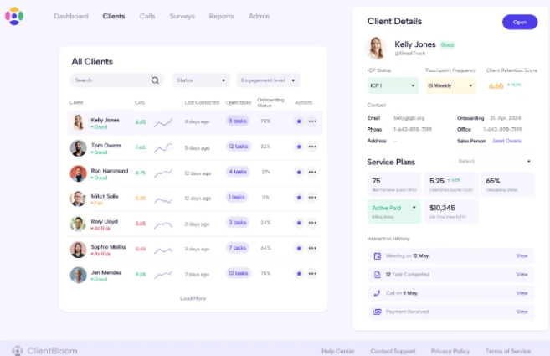This screenshot has width=550, height=356.
Task: Switch to the Calls tab
Action: [x=147, y=16]
